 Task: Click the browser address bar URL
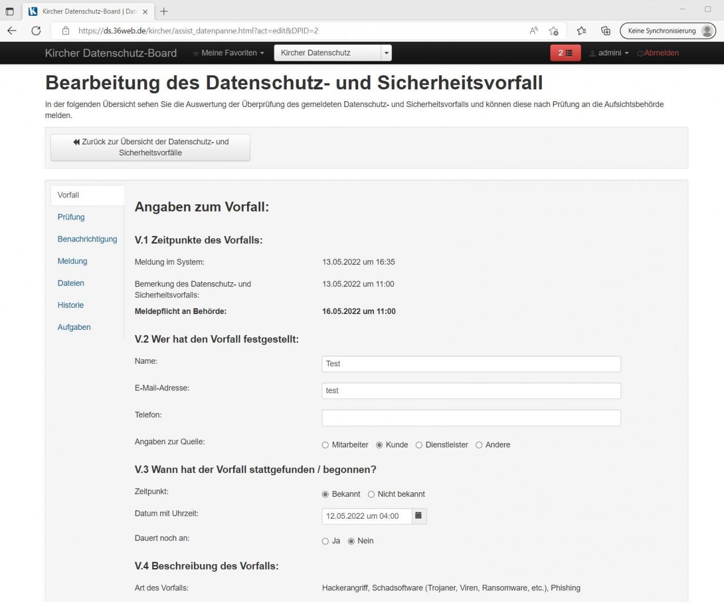(198, 31)
